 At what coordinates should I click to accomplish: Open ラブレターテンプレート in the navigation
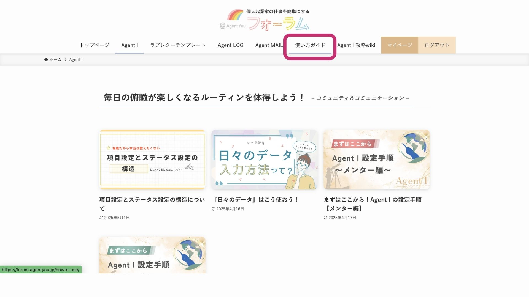178,45
